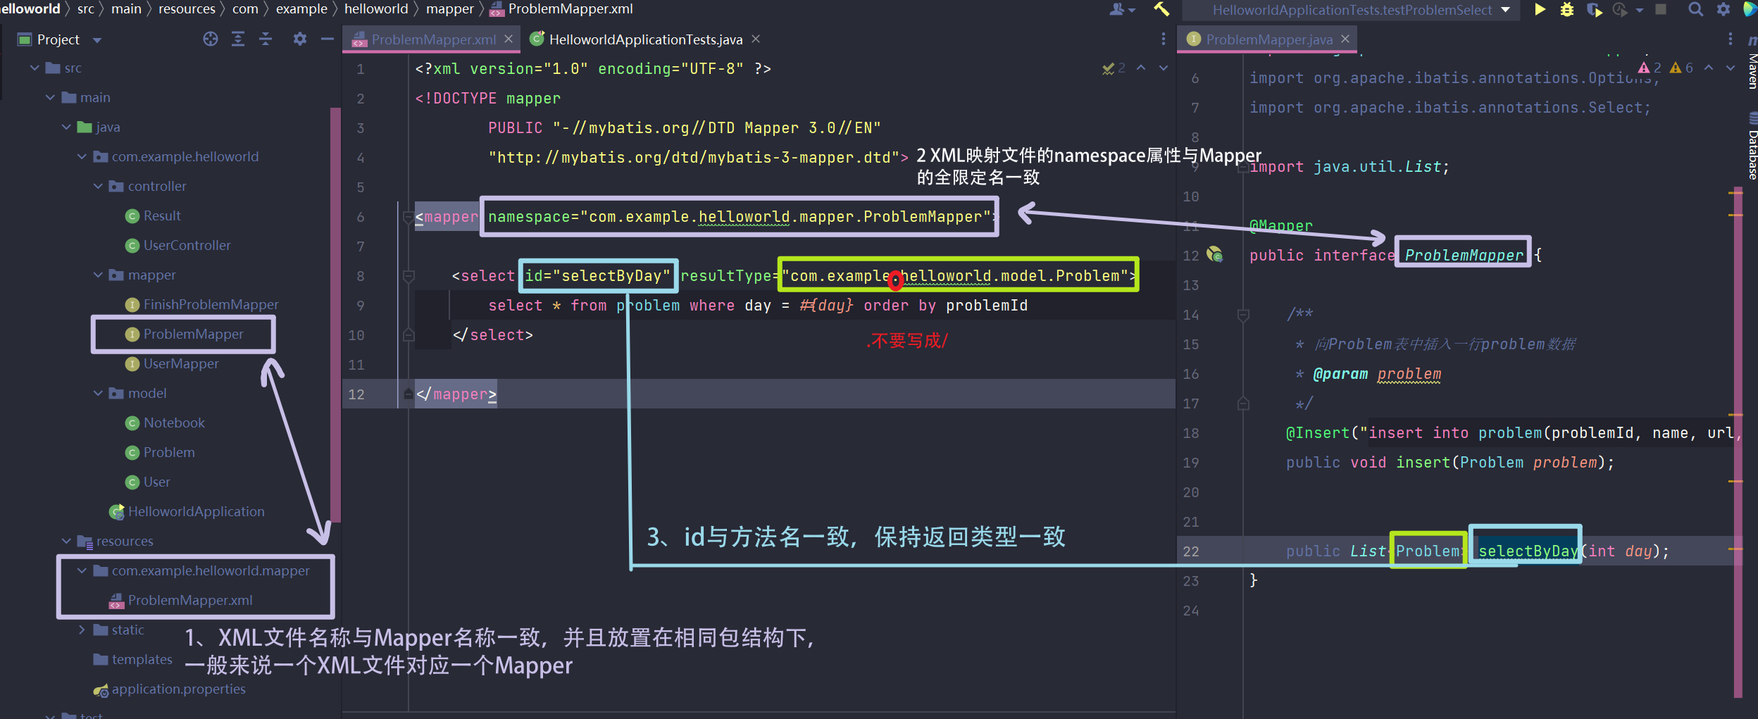This screenshot has height=719, width=1758.
Task: Open right editor tab options menu
Action: click(1730, 39)
